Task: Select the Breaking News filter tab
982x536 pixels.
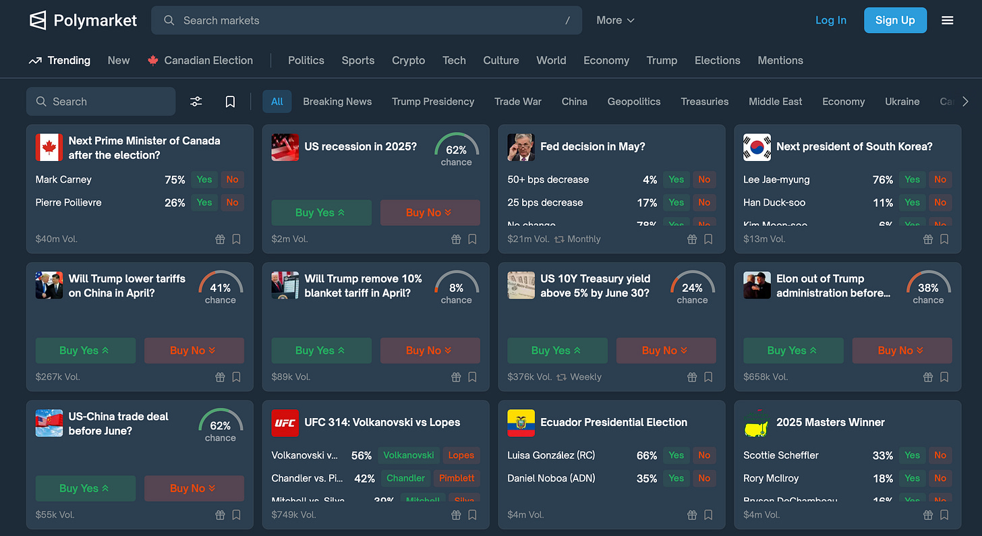Action: (337, 102)
